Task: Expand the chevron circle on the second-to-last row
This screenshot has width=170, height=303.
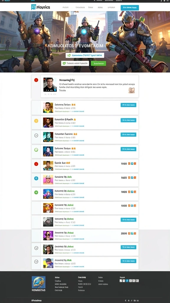Action: pyautogui.click(x=36, y=248)
